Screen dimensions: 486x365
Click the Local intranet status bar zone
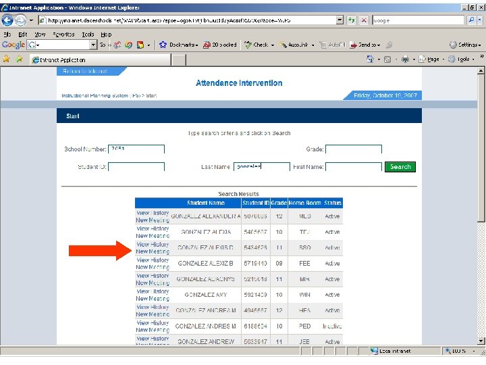pos(391,351)
